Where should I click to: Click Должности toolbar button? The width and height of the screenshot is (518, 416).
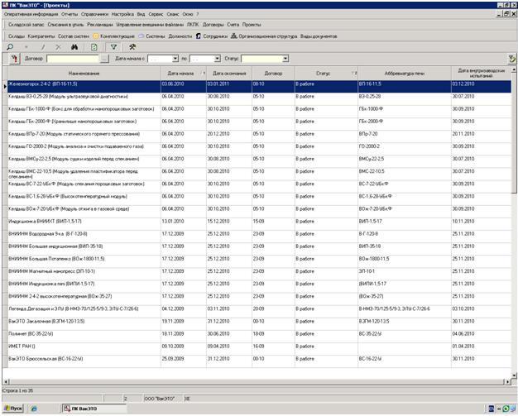180,36
